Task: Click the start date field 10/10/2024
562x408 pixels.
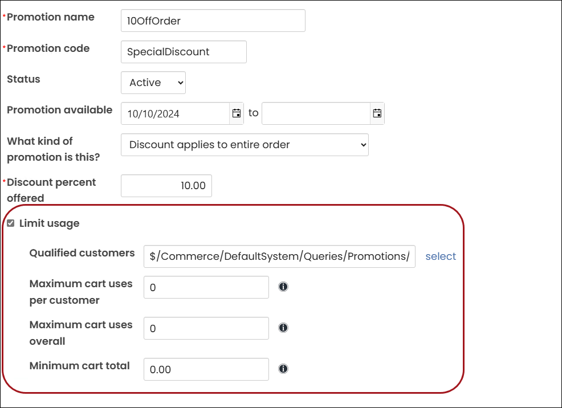Action: 175,113
